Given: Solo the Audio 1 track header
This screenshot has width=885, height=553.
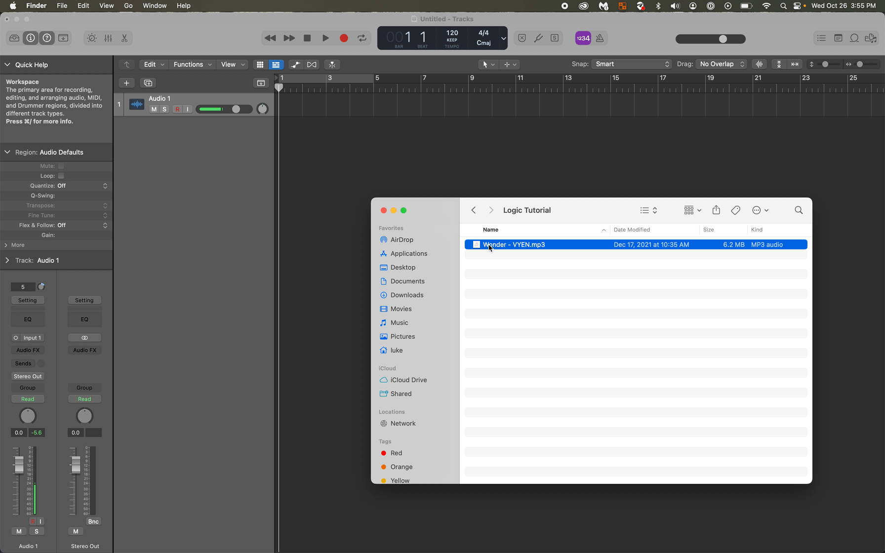Looking at the screenshot, I should [x=164, y=109].
